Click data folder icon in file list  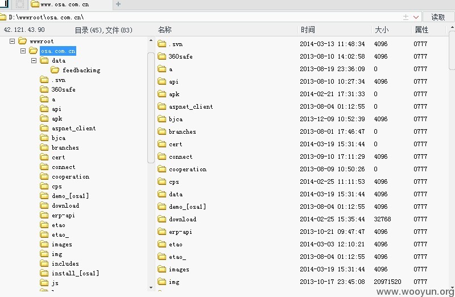(x=162, y=194)
